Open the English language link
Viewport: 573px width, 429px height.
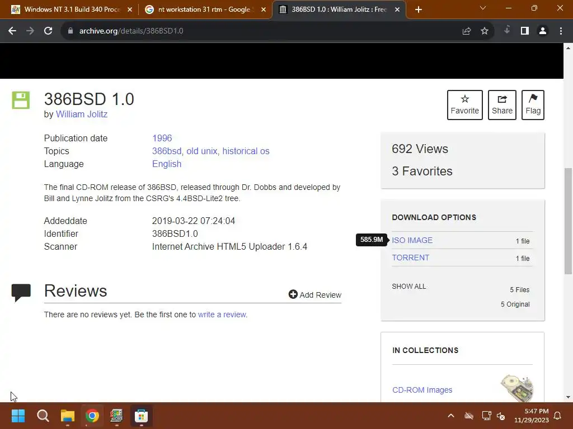coord(167,164)
